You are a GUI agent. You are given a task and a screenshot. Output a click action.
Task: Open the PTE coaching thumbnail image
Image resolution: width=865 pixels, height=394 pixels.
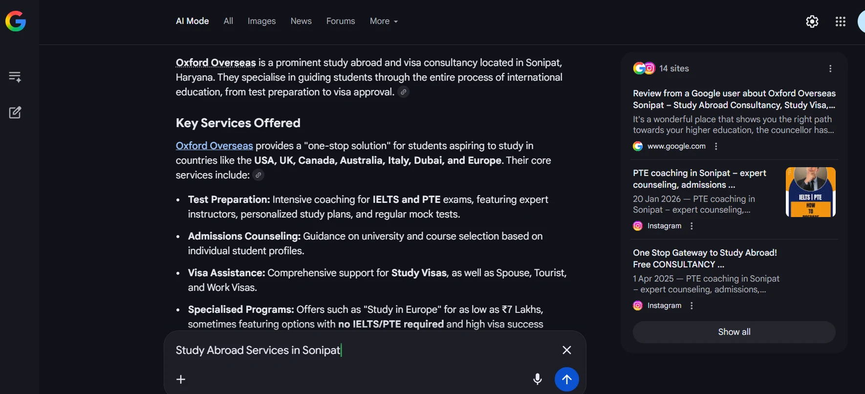tap(810, 192)
